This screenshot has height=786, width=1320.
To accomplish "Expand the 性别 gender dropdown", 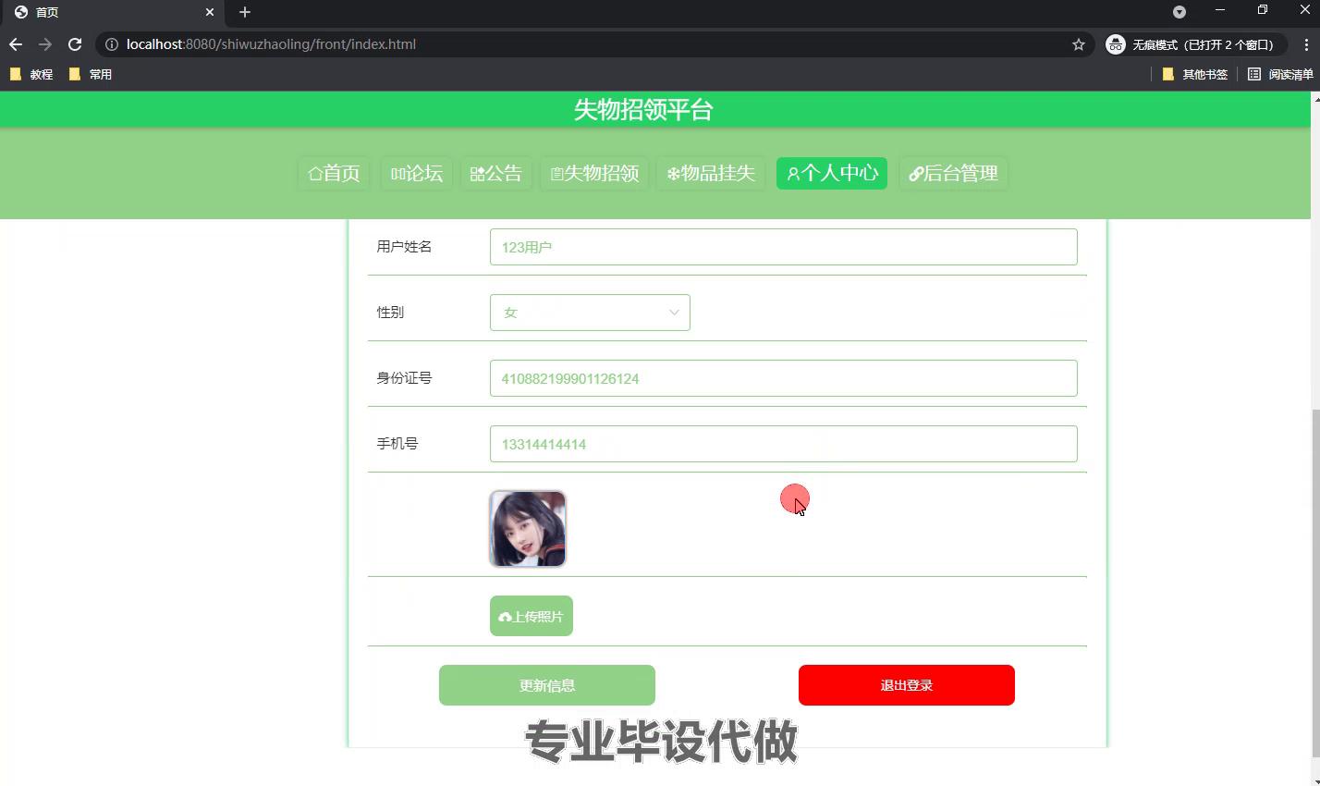I will click(x=590, y=313).
